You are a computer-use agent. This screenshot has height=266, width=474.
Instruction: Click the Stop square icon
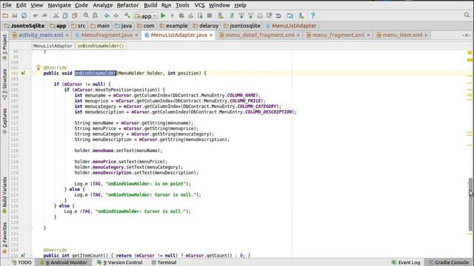point(209,16)
